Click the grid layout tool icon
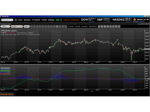The width and height of the screenshot is (150, 112). pos(102,27)
